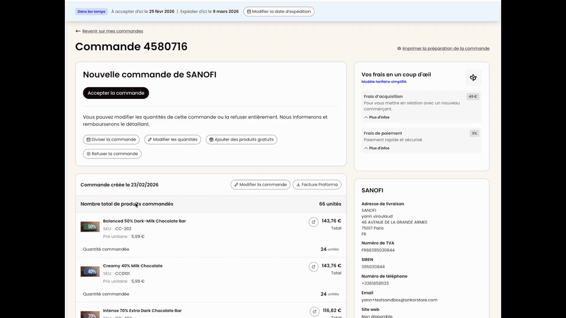This screenshot has width=566, height=318.
Task: Open Modifier la date d'expédition
Action: point(279,12)
